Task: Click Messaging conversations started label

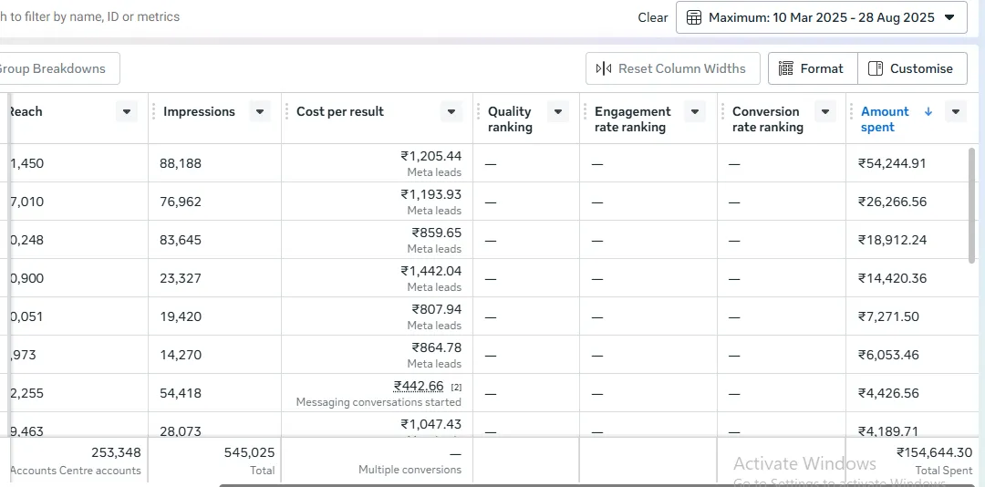Action: tap(378, 402)
